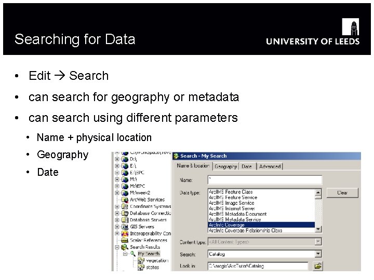Click into the Look in path field
Image resolution: width=374 pixels, height=280 pixels.
258,266
